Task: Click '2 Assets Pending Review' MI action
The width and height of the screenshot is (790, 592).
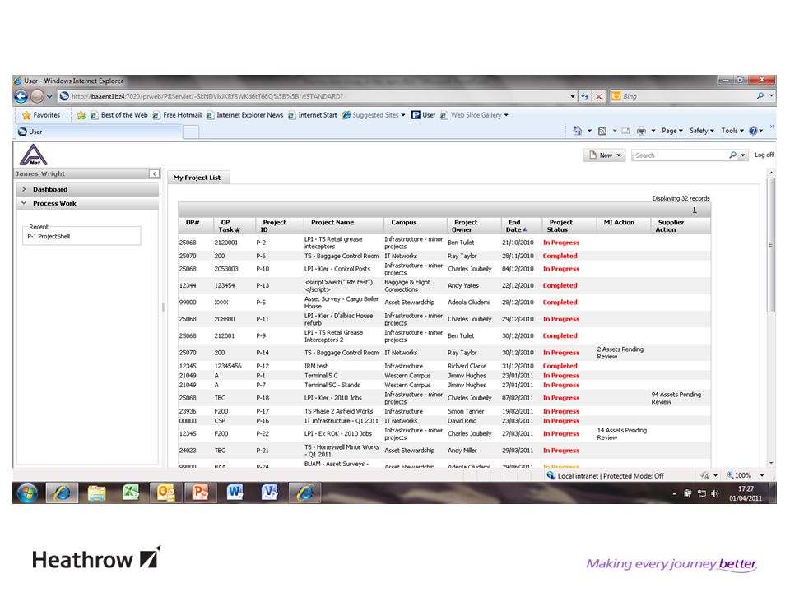Action: pyautogui.click(x=620, y=353)
